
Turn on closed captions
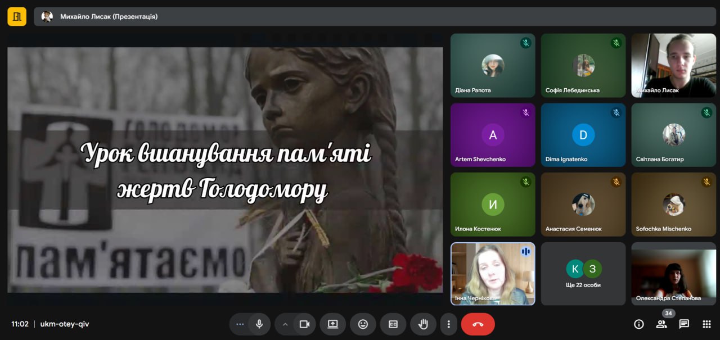click(x=393, y=324)
